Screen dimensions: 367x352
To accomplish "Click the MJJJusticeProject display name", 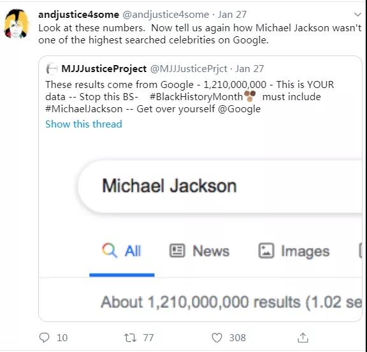I will (x=104, y=69).
